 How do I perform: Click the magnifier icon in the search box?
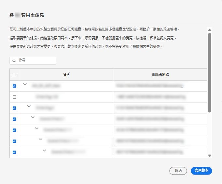point(14,61)
